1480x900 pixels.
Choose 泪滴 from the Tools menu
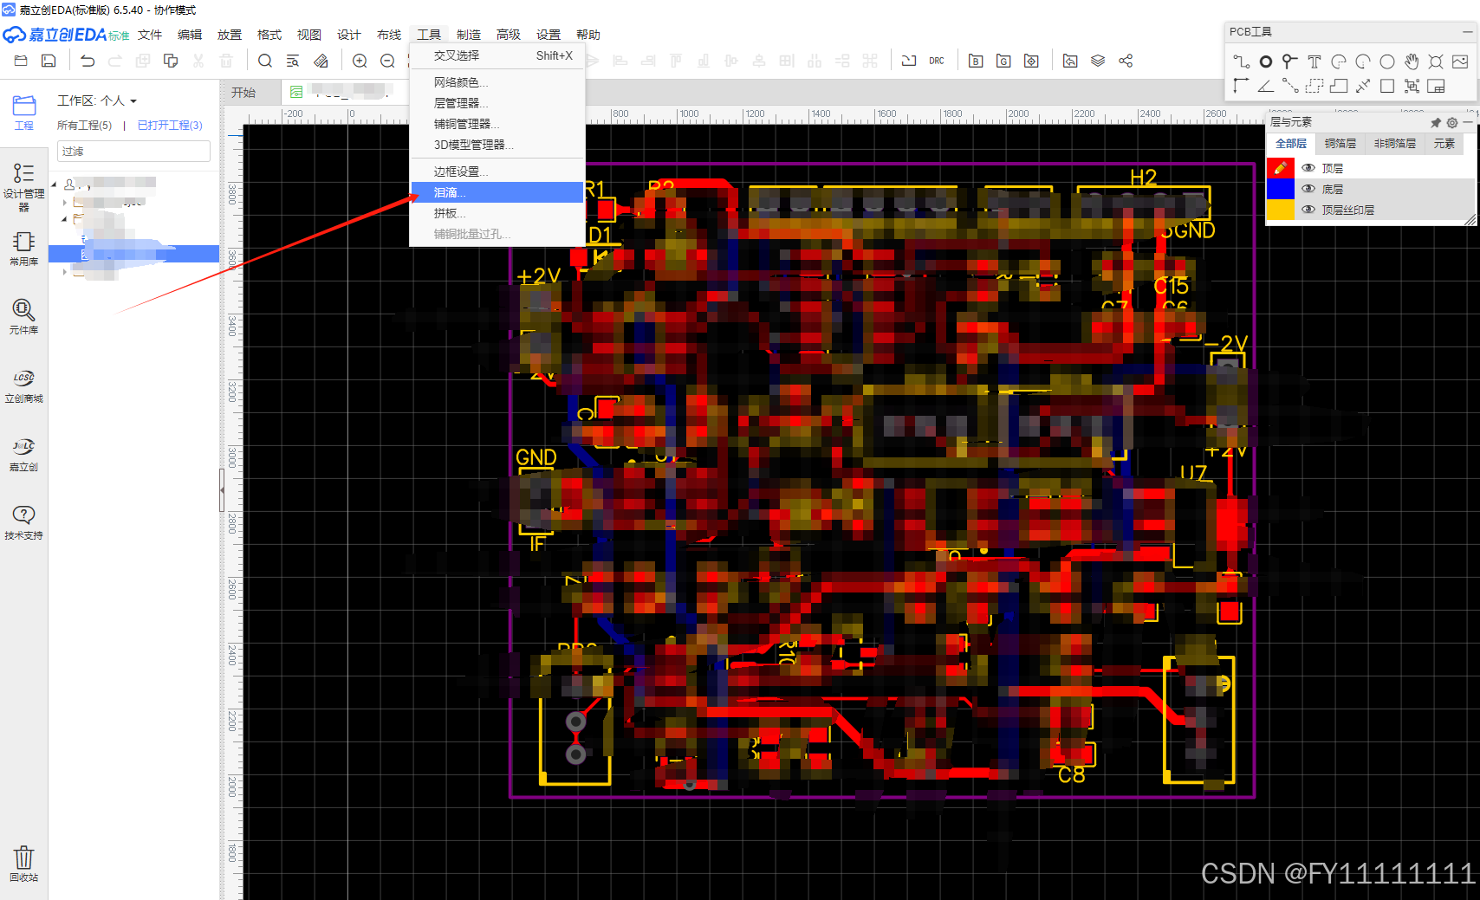tap(497, 192)
